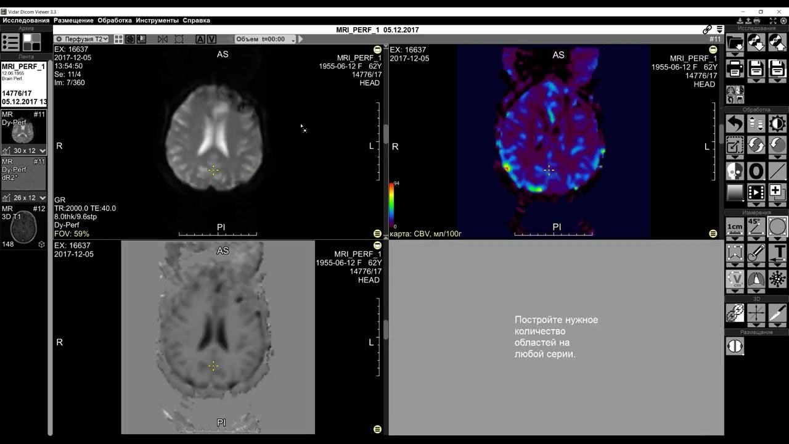
Task: Step to the next volume with the arrow
Action: click(x=301, y=39)
